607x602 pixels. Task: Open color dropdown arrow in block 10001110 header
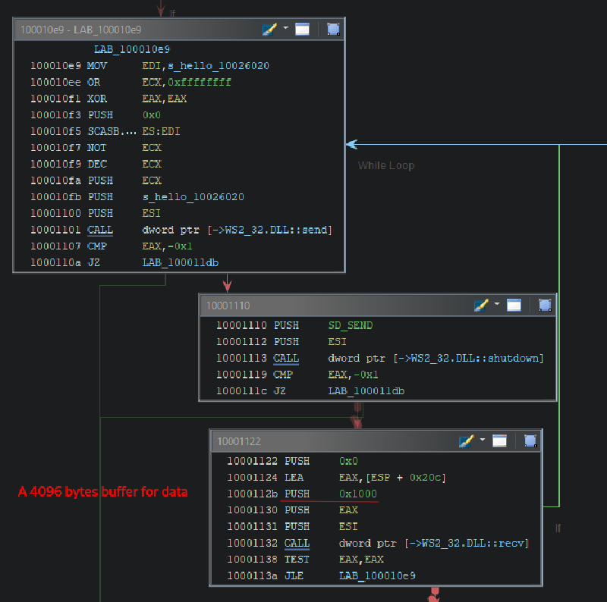[x=498, y=305]
